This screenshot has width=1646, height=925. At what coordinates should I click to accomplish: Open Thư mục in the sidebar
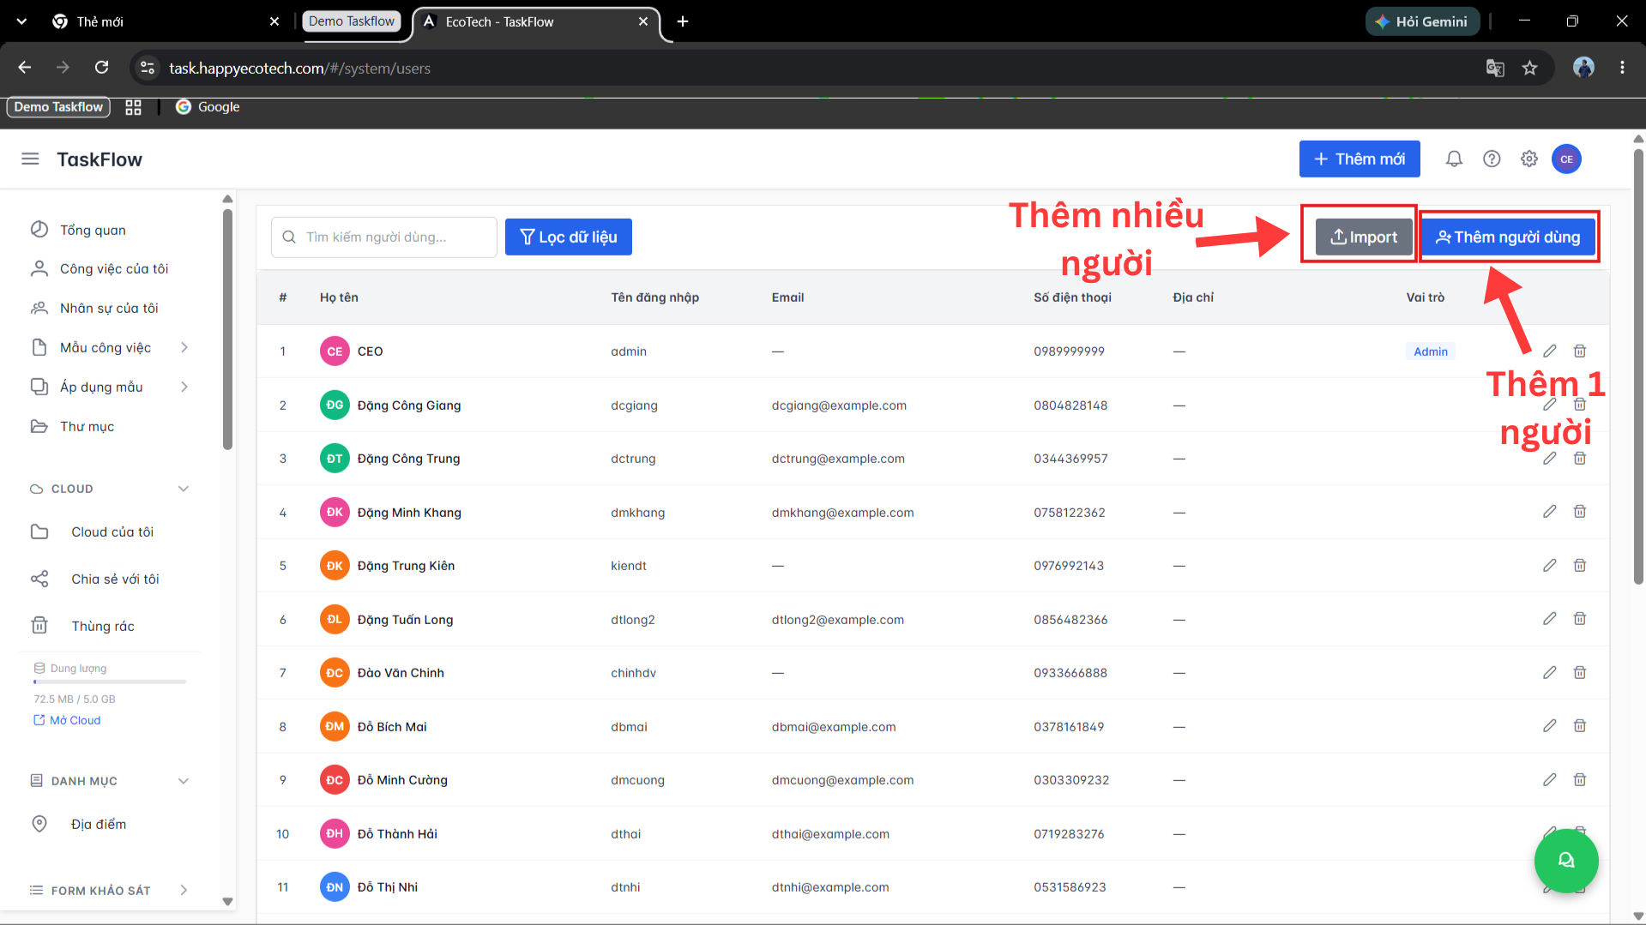(x=87, y=426)
